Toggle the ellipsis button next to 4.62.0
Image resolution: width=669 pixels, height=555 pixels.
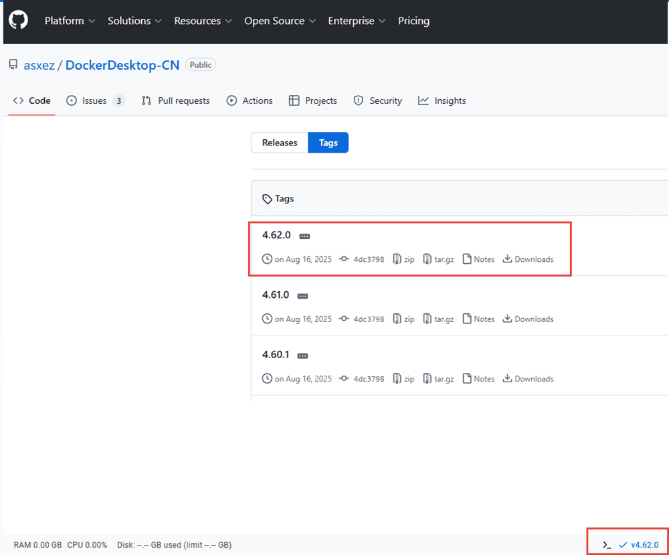(304, 236)
